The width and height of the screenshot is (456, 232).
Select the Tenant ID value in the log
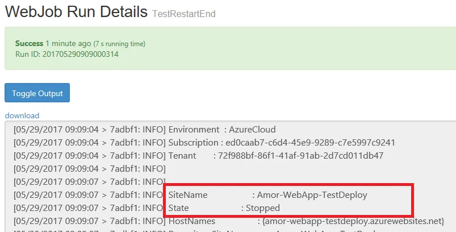point(298,155)
